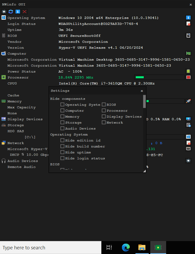Click the Max Capacity memory label

tap(21, 107)
